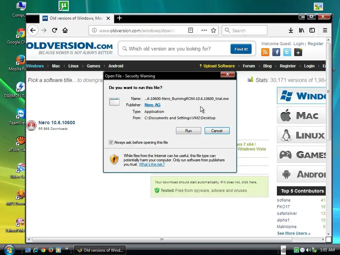Open the Facebook icon on OldVersion

pos(276,52)
